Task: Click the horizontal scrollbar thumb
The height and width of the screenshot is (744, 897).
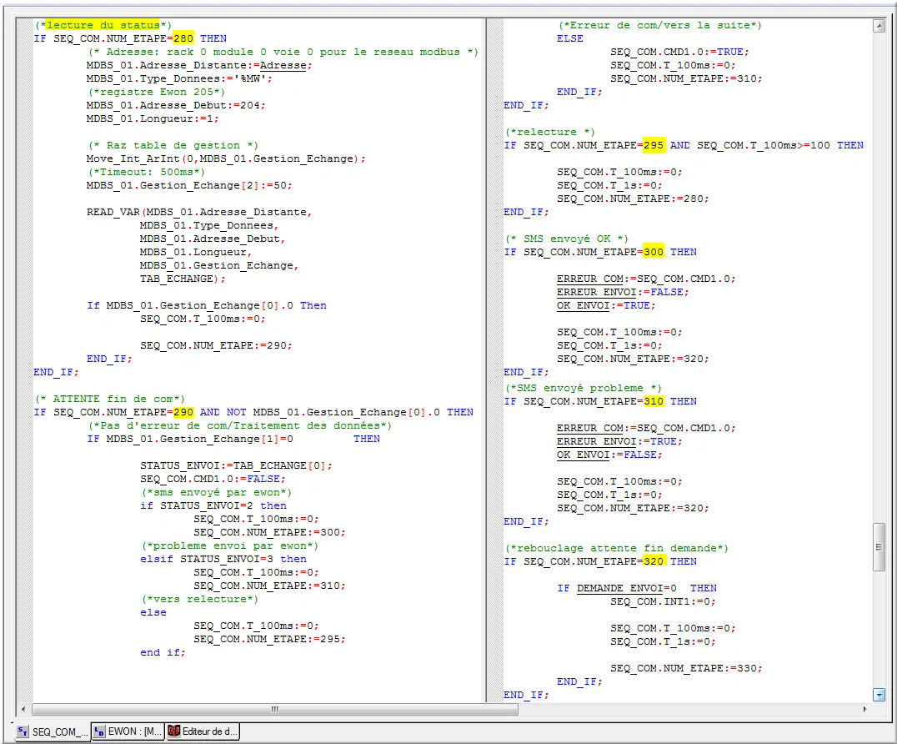Action: coord(275,709)
